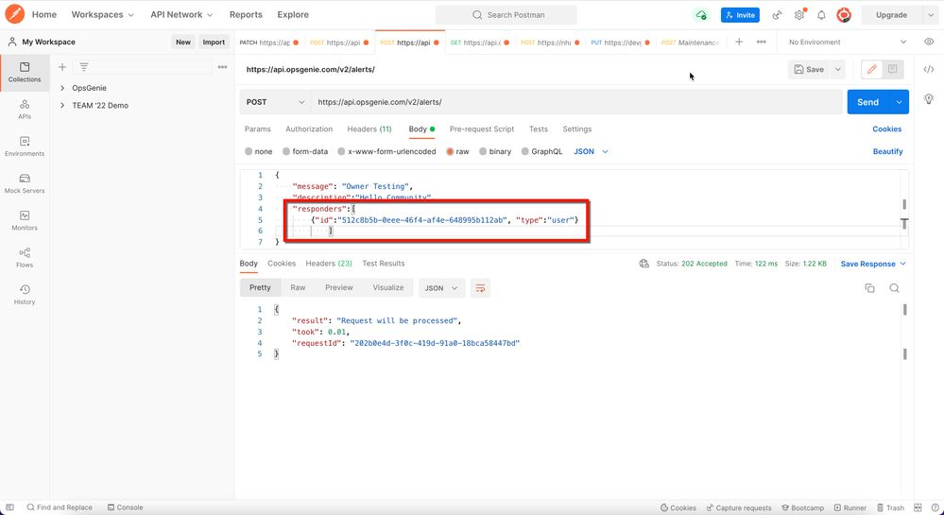
Task: Click the lightbulb info icon
Action: (929, 99)
